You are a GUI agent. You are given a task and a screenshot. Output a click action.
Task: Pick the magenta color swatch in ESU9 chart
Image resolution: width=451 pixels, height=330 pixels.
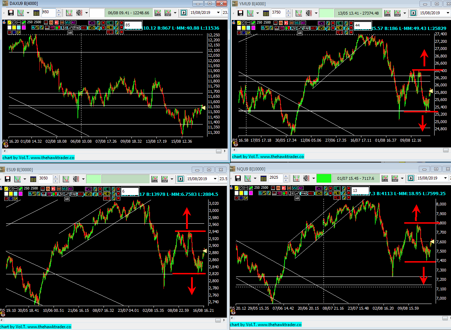pos(21,193)
